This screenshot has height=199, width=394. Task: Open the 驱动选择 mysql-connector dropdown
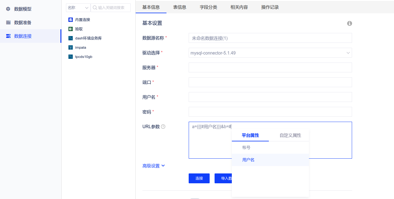(270, 53)
